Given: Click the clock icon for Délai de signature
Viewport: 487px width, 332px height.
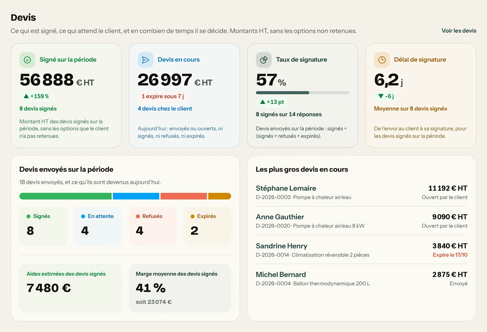Looking at the screenshot, I should coord(382,60).
